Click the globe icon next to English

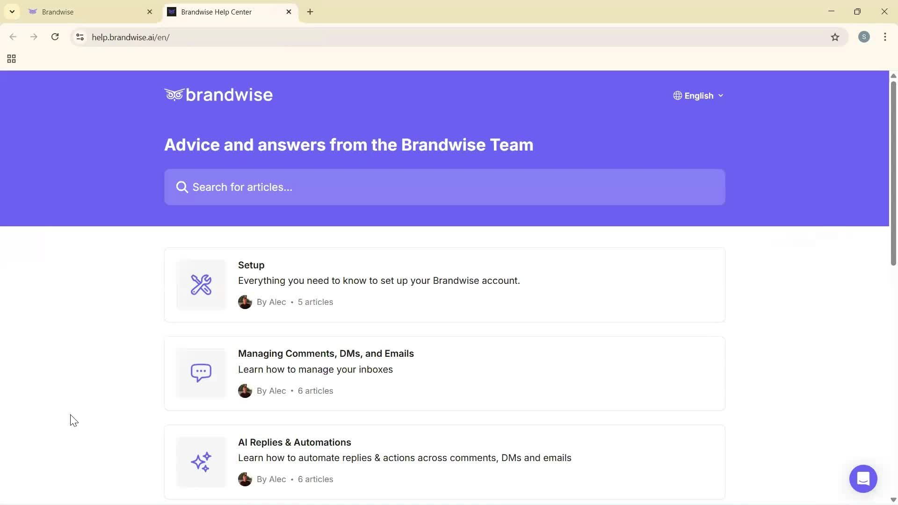[678, 95]
